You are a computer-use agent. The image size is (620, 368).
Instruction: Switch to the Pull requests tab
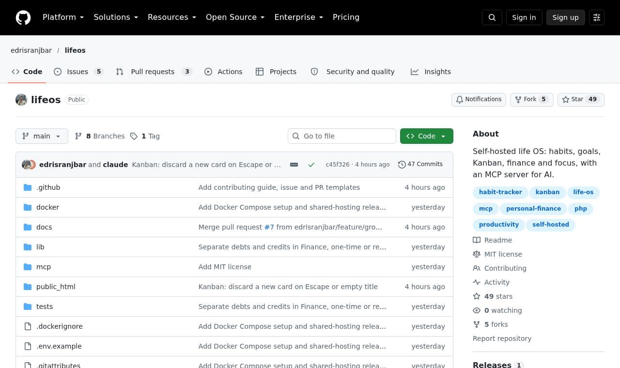(x=154, y=72)
